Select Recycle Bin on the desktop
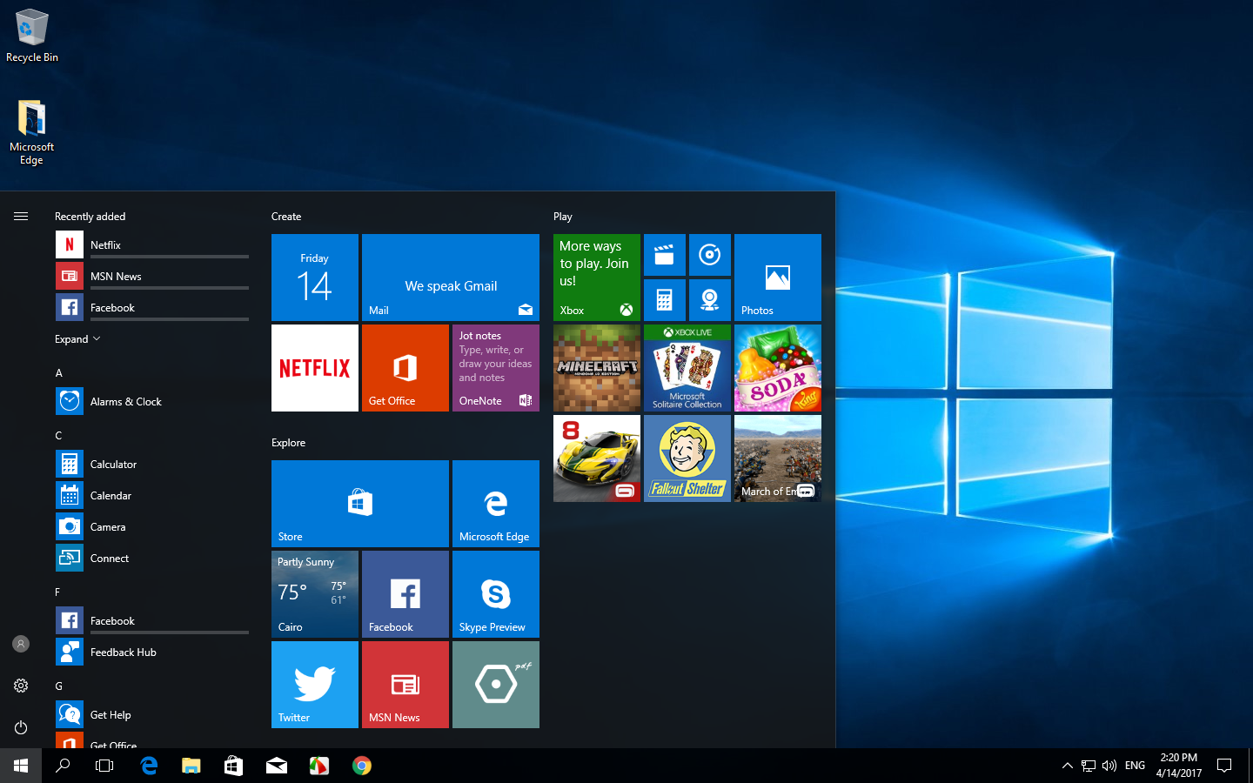The width and height of the screenshot is (1253, 783). (x=32, y=37)
